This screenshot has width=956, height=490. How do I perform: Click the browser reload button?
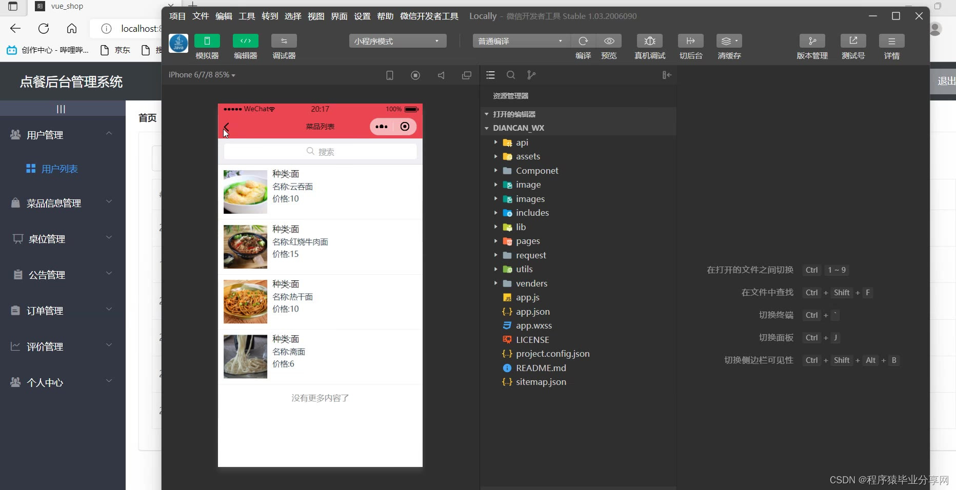click(44, 29)
